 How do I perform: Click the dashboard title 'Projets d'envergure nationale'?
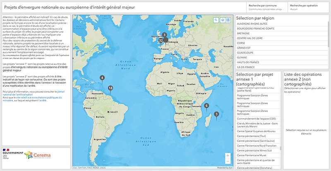click(x=70, y=7)
